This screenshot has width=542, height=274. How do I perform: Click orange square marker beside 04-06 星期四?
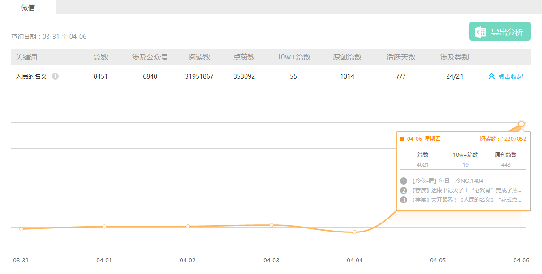coord(402,139)
